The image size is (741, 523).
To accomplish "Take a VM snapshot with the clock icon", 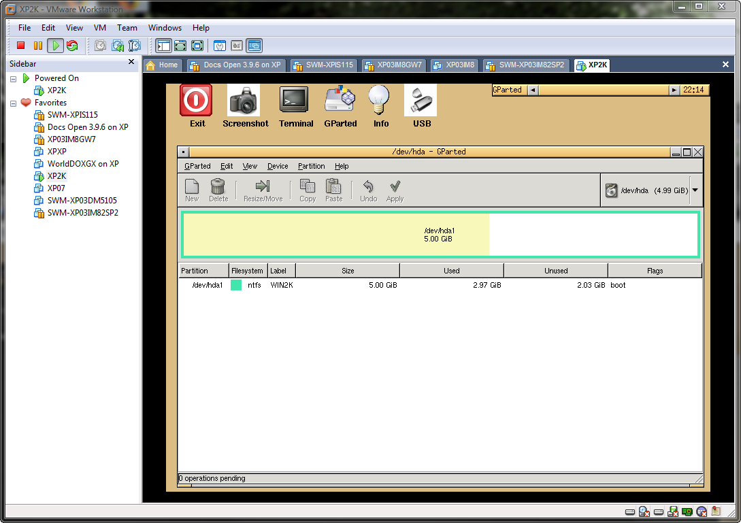I will (100, 46).
